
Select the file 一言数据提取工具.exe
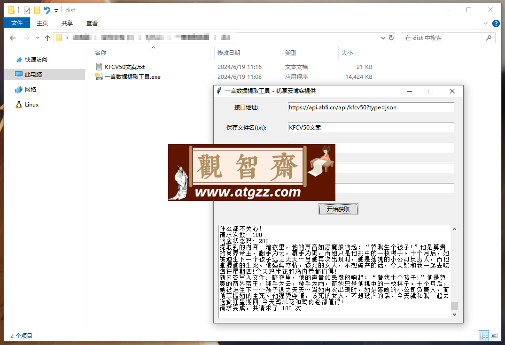[132, 77]
